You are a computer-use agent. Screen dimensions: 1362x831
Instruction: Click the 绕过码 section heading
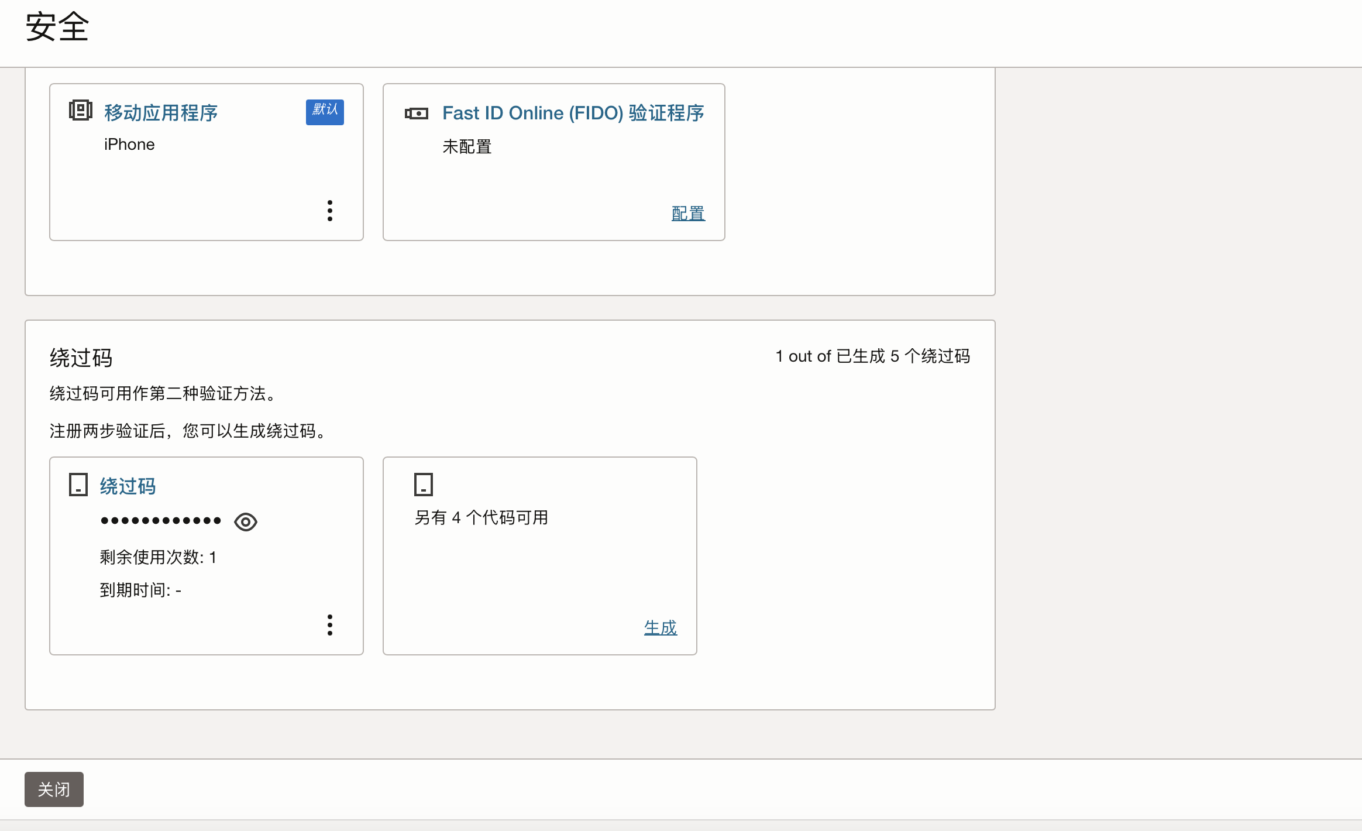[x=81, y=358]
